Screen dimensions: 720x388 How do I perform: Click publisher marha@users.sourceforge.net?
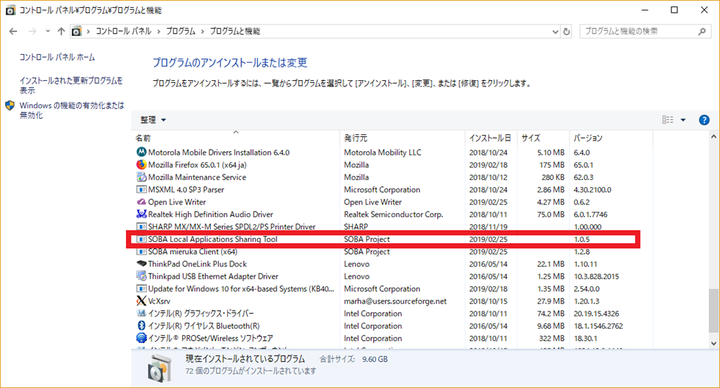pos(395,301)
